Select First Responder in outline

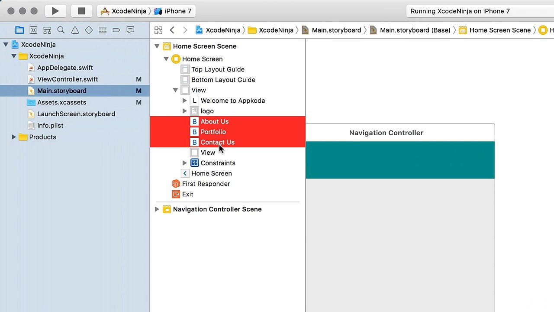click(206, 184)
